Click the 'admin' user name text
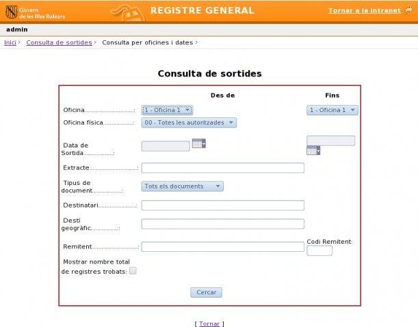 [17, 29]
